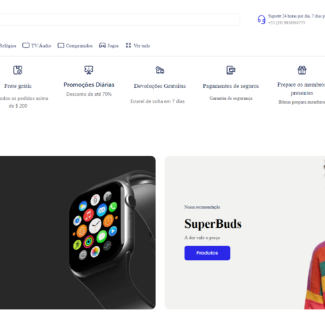325x325 pixels.
Task: Click the Comprimidos tablet icon
Action: coord(61,45)
